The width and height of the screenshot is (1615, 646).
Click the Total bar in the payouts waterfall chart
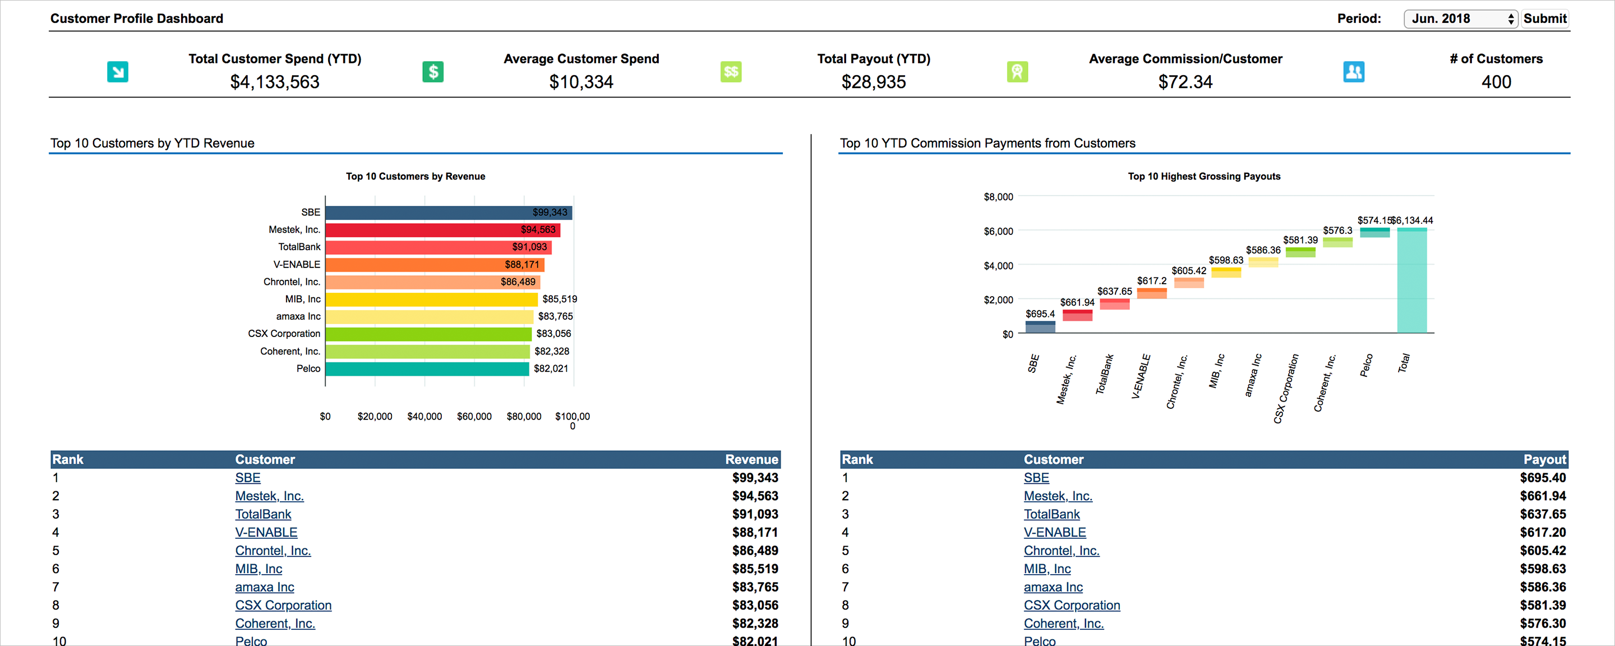(1412, 280)
